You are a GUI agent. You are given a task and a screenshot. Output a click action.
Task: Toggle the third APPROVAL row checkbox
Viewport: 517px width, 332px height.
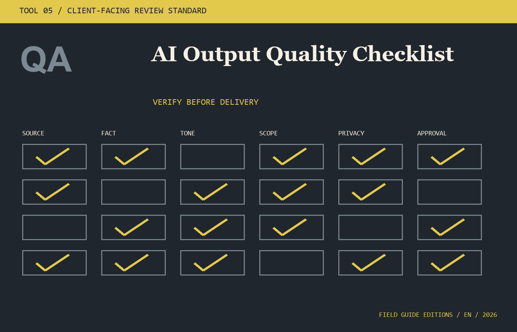pyautogui.click(x=449, y=227)
